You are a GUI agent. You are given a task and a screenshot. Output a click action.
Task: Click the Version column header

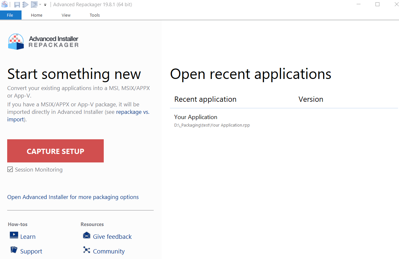click(x=311, y=99)
